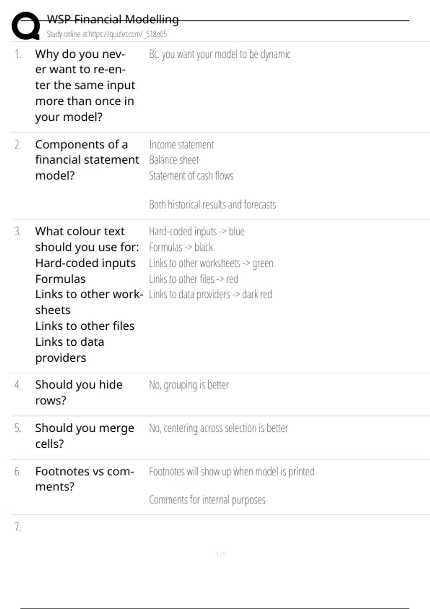Screen dimensions: 430x609
Task: Click "No, centering across selection is better"
Action: (218, 428)
